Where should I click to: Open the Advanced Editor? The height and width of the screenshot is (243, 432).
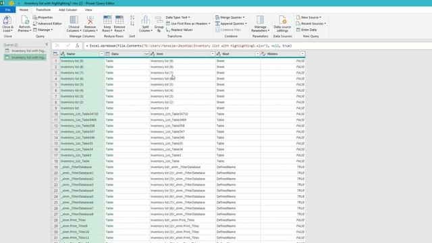coord(47,24)
